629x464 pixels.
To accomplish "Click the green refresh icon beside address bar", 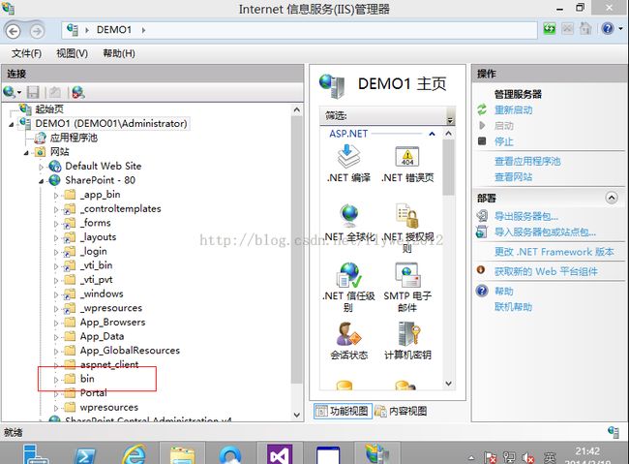I will coord(550,29).
